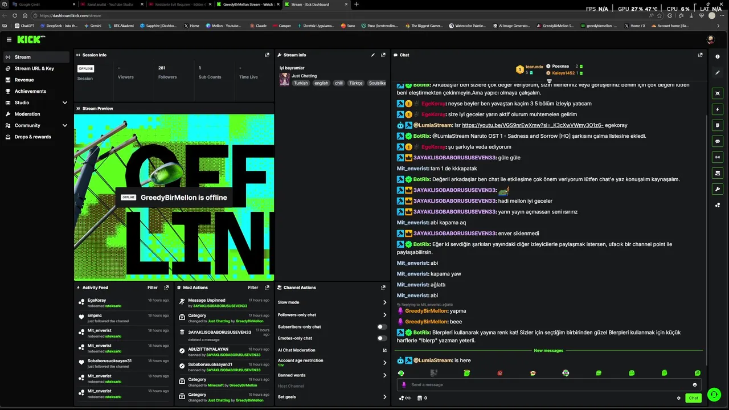This screenshot has height=410, width=729.
Task: Click the Turkish stream tag
Action: [301, 83]
